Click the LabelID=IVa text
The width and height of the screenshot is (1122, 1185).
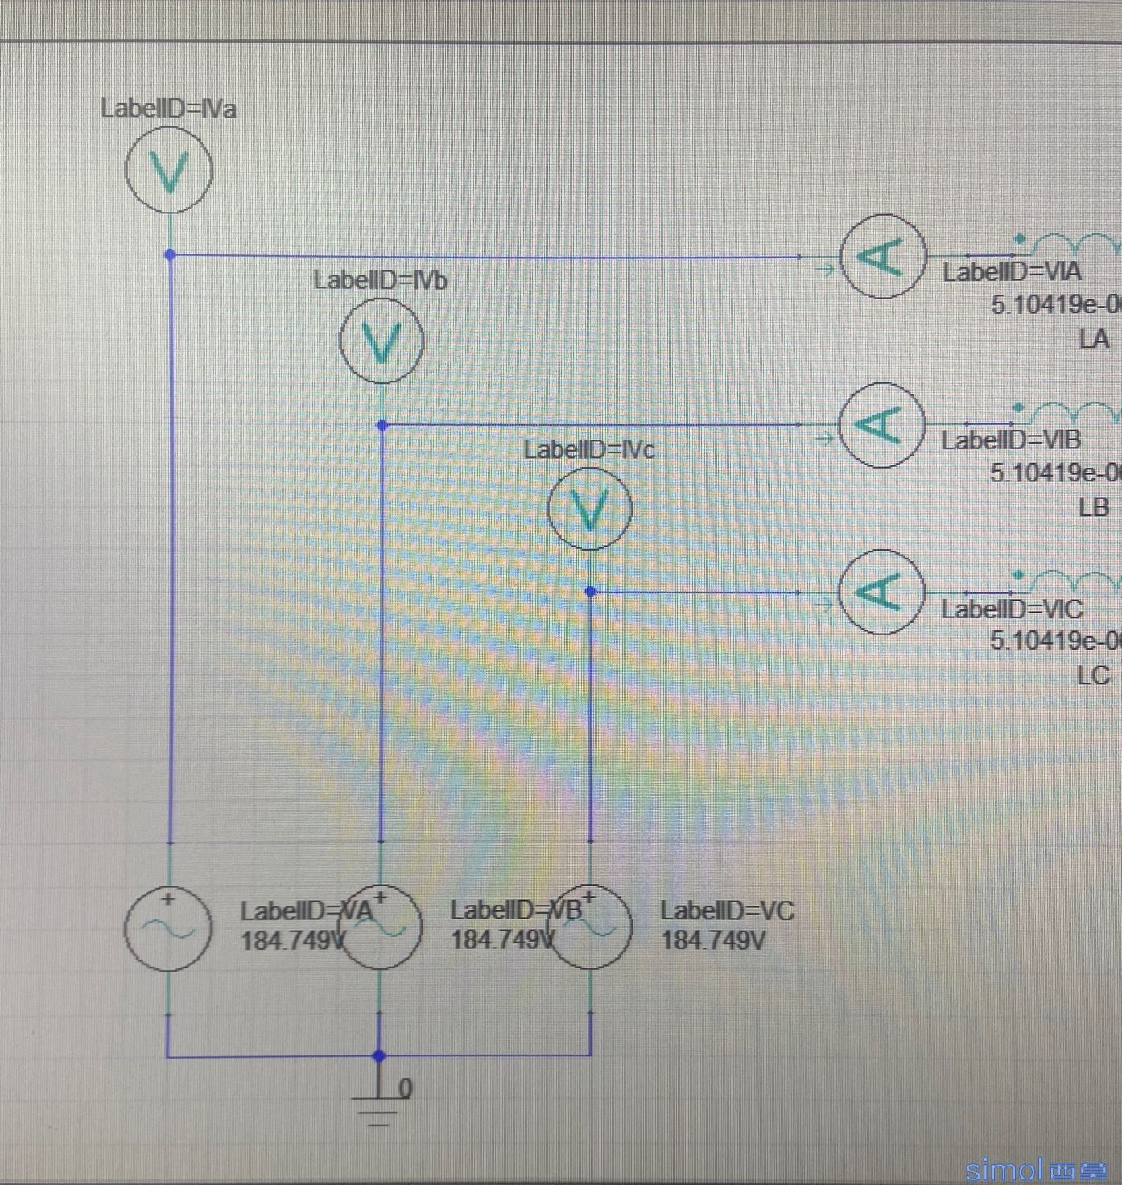click(x=168, y=108)
